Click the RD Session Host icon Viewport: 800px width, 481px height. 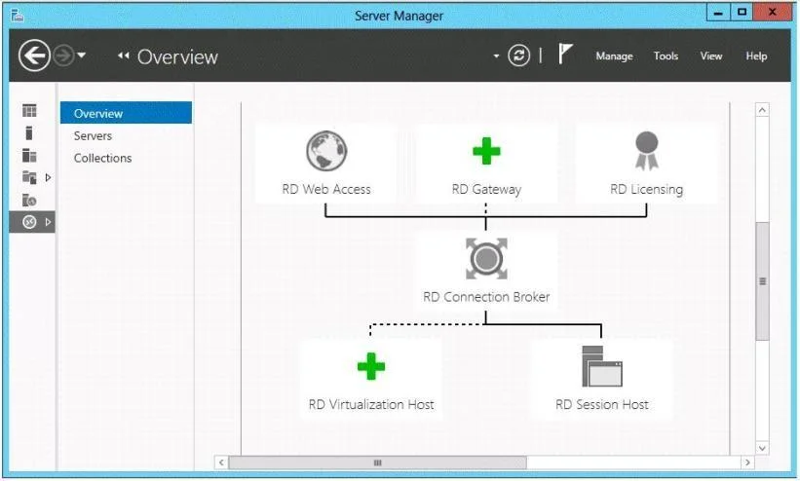point(602,366)
